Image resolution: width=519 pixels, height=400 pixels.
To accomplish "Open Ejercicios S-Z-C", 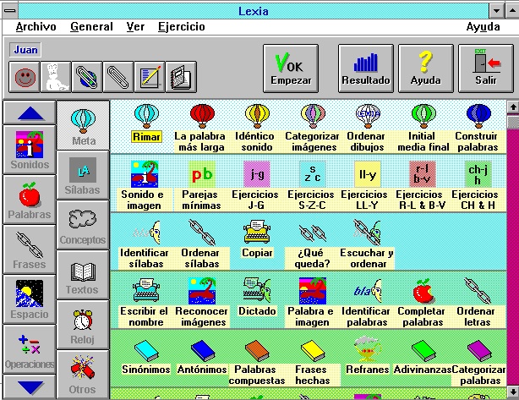I will 312,186.
